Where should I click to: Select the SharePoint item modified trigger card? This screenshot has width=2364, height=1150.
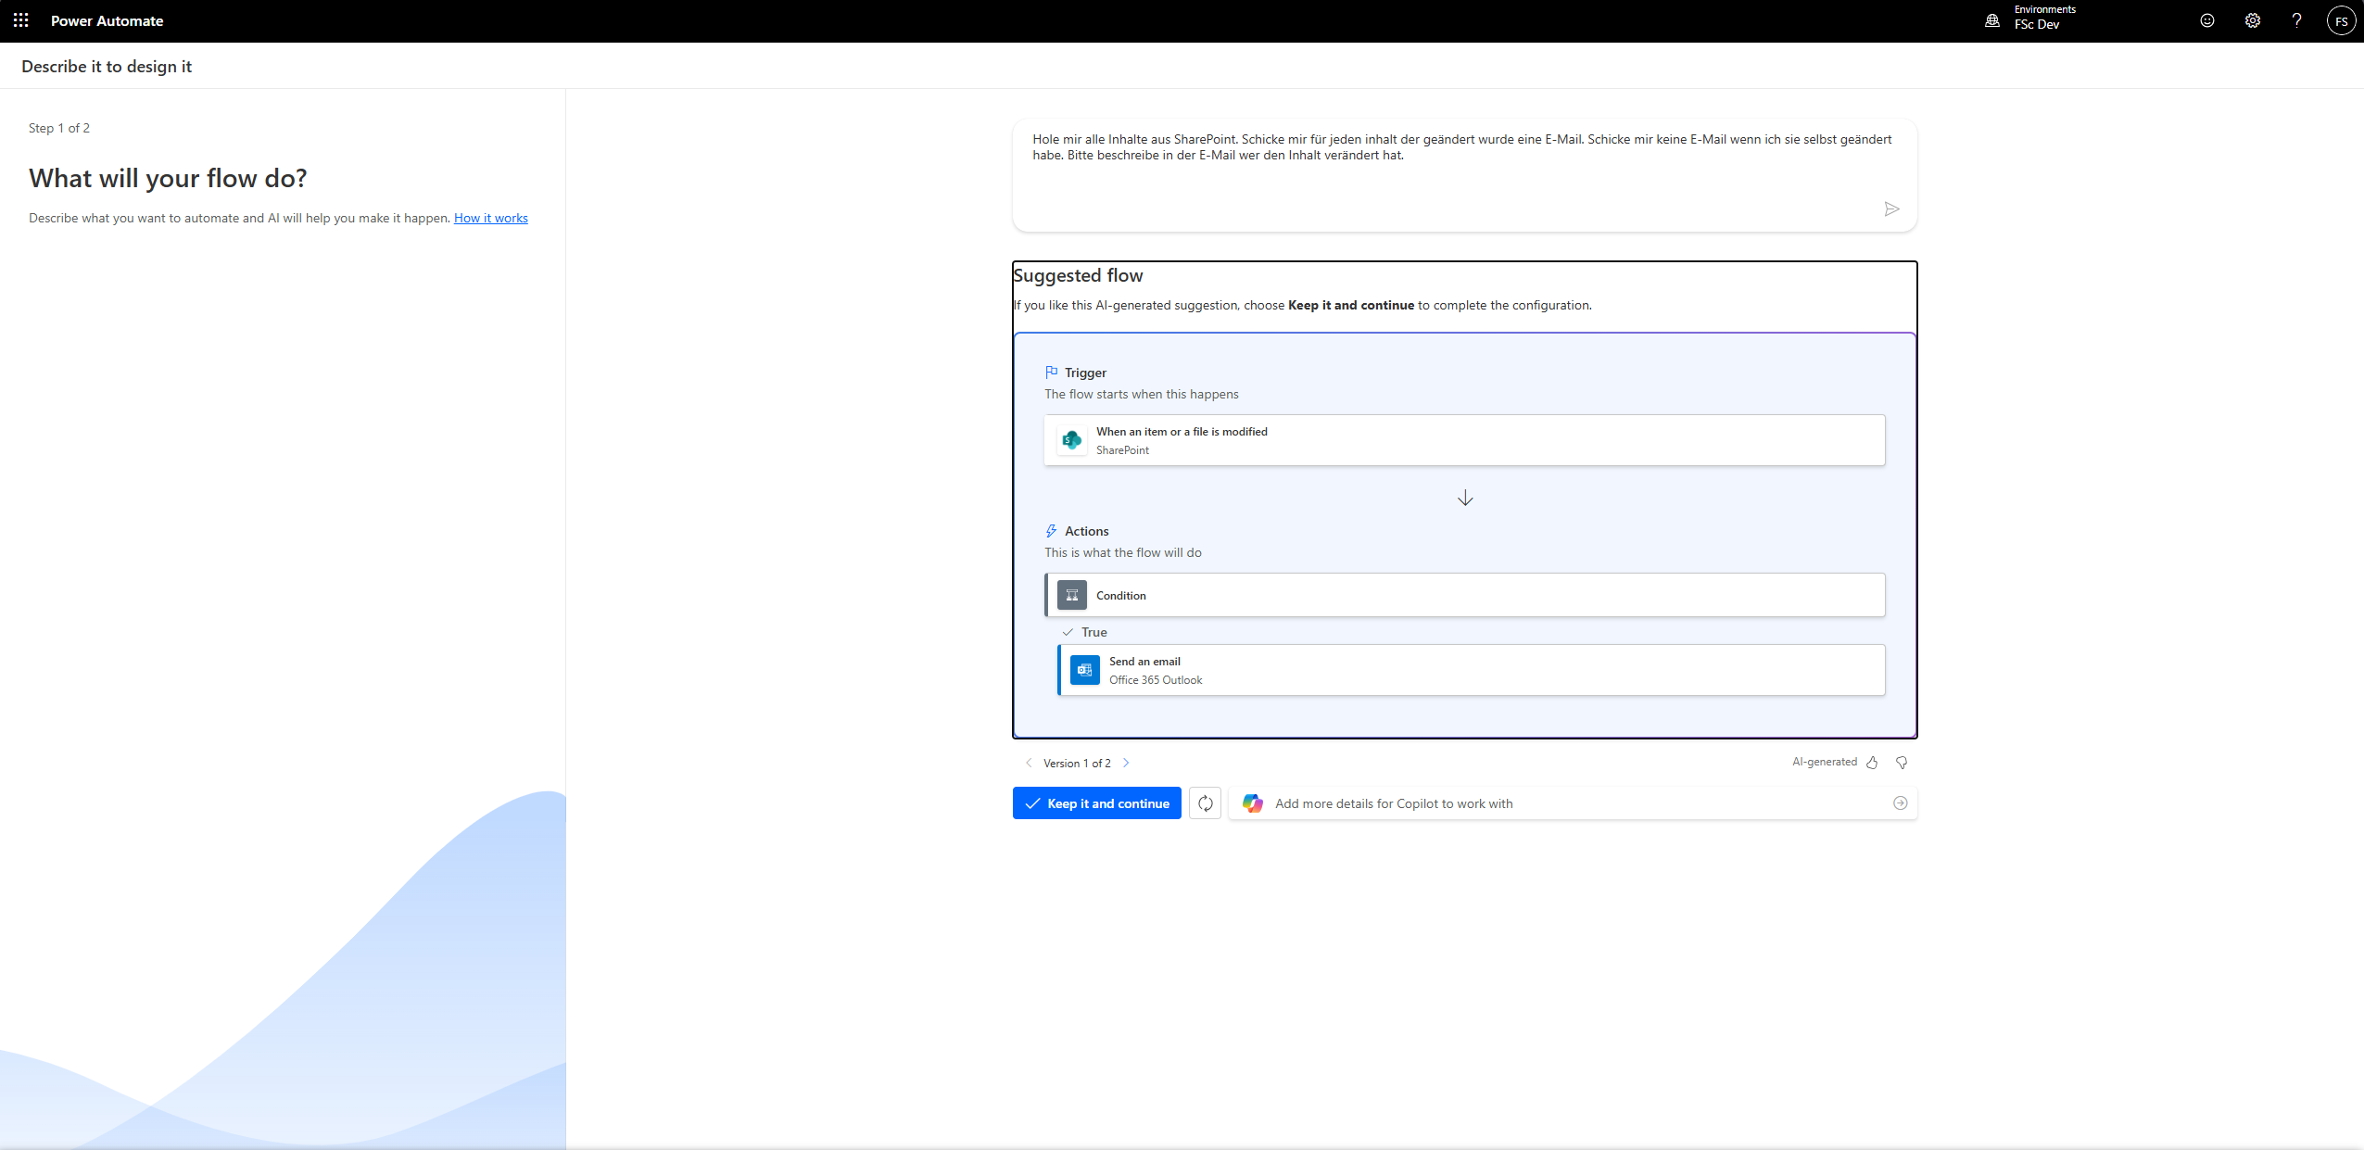1464,440
